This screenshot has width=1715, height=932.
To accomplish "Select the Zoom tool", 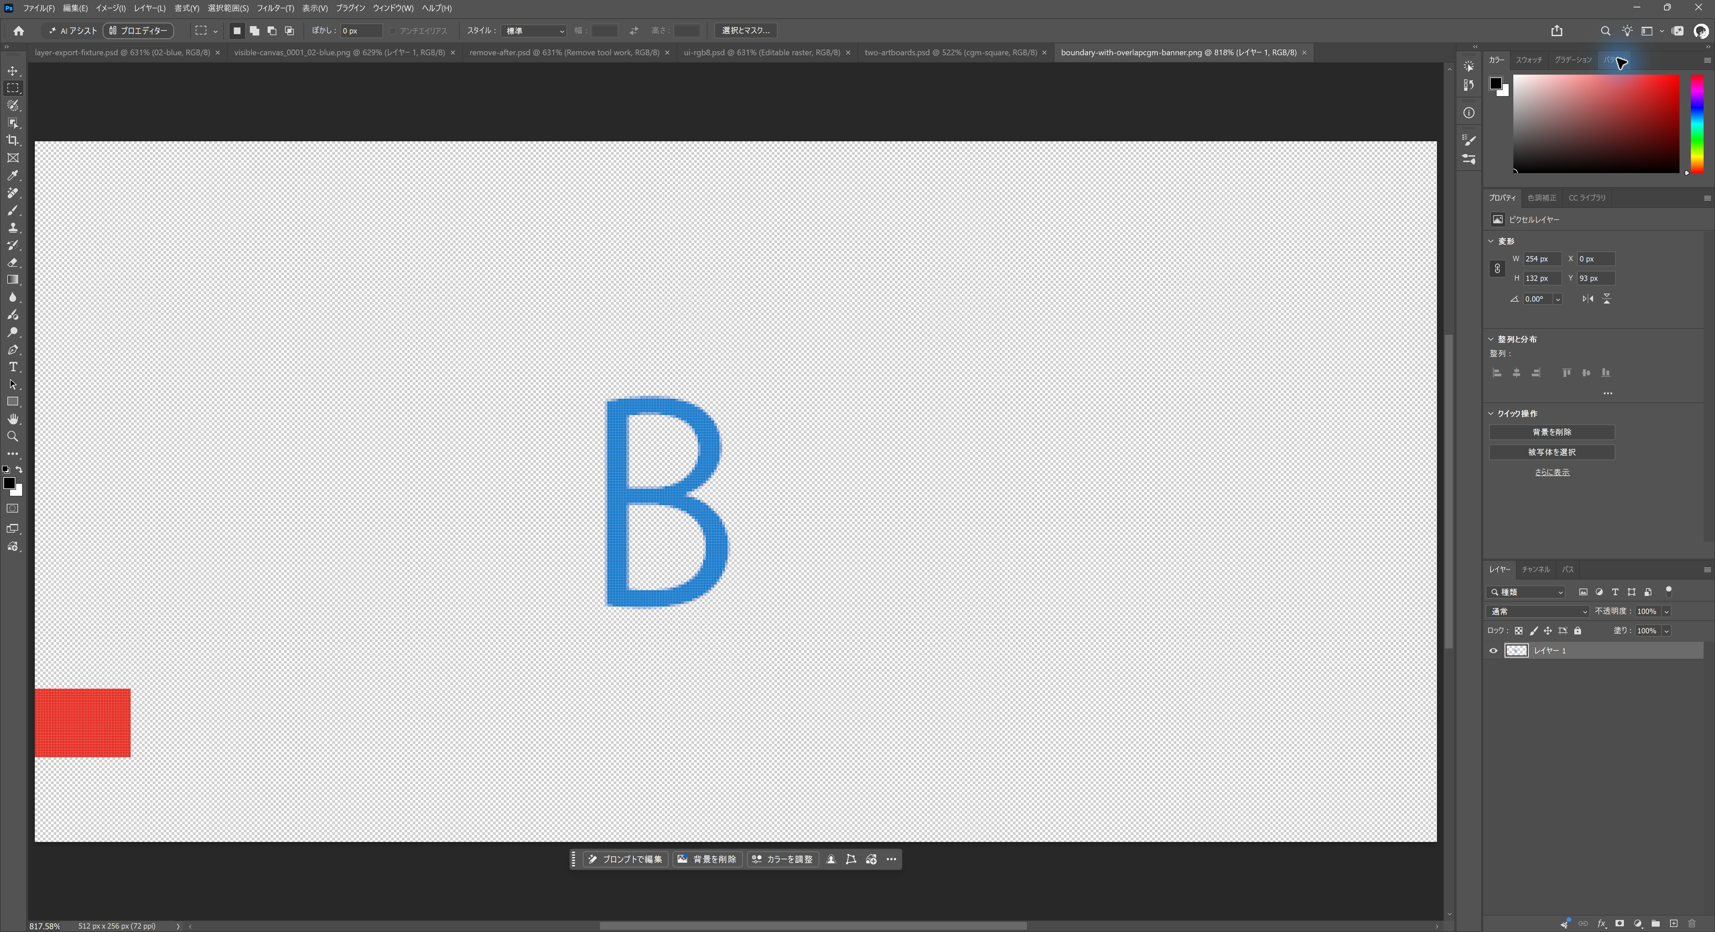I will click(x=13, y=437).
